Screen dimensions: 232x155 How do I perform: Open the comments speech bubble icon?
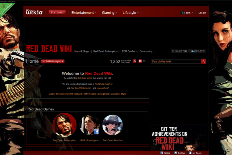tap(140, 61)
